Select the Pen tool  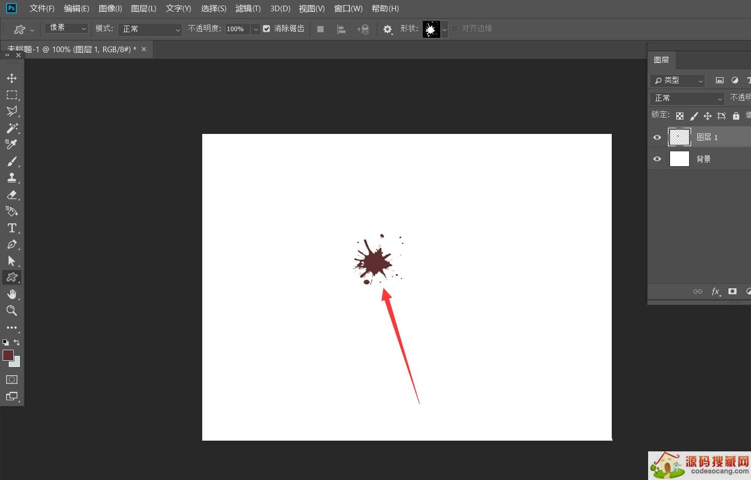12,244
